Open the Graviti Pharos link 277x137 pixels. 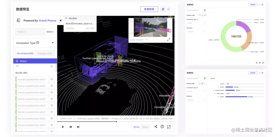pos(47,21)
